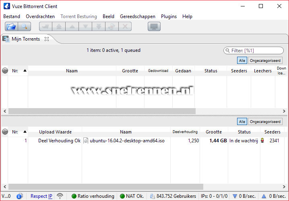Click the seeder figure icon beside 2341
This screenshot has width=289, height=201.
coord(262,141)
